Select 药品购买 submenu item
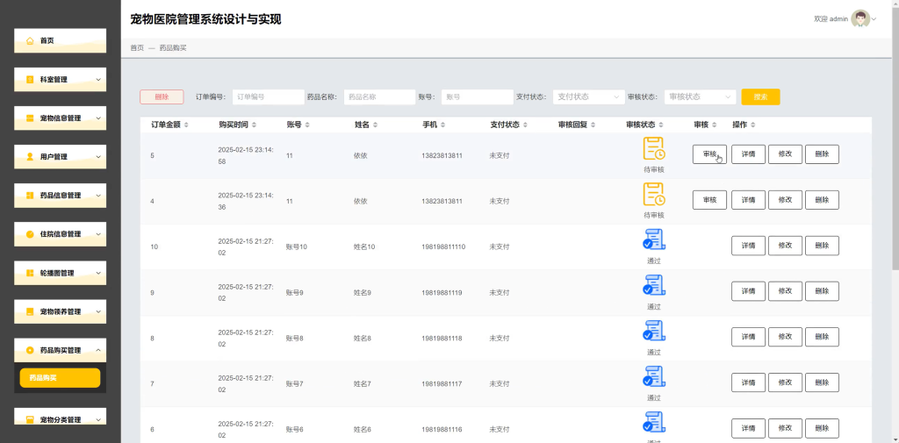The image size is (899, 443). pos(61,378)
